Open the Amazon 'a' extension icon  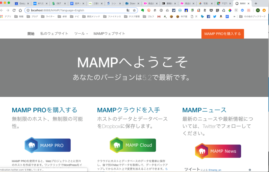click(x=155, y=10)
